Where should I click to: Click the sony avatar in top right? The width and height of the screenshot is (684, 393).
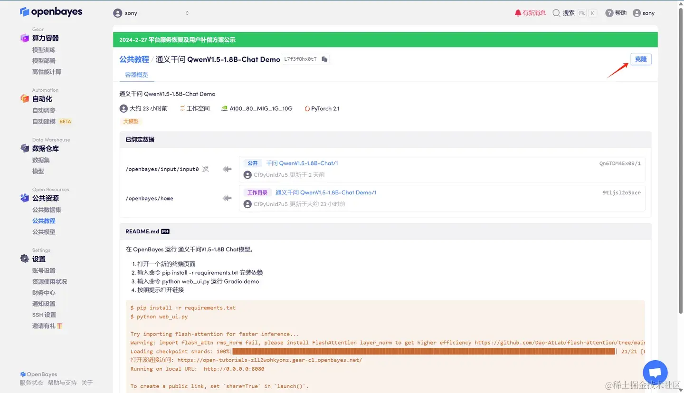point(637,13)
